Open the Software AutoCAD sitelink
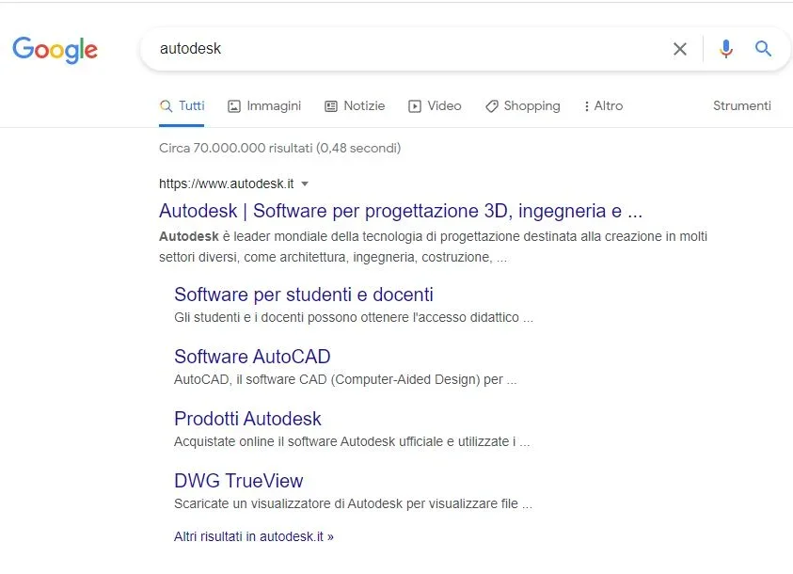This screenshot has width=793, height=574. (x=252, y=357)
